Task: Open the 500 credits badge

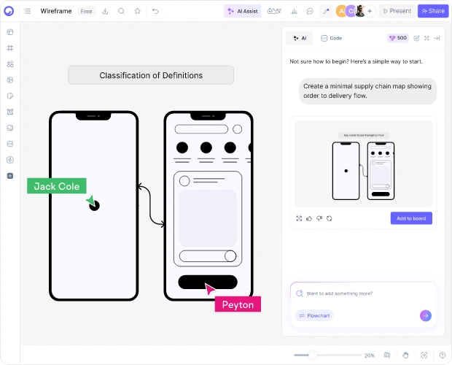Action: coord(398,38)
